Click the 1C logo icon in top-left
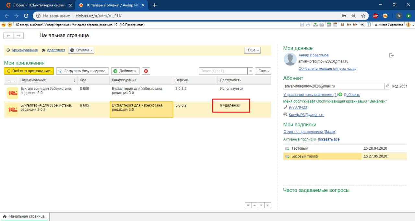This screenshot has height=221, width=415. 3,25
